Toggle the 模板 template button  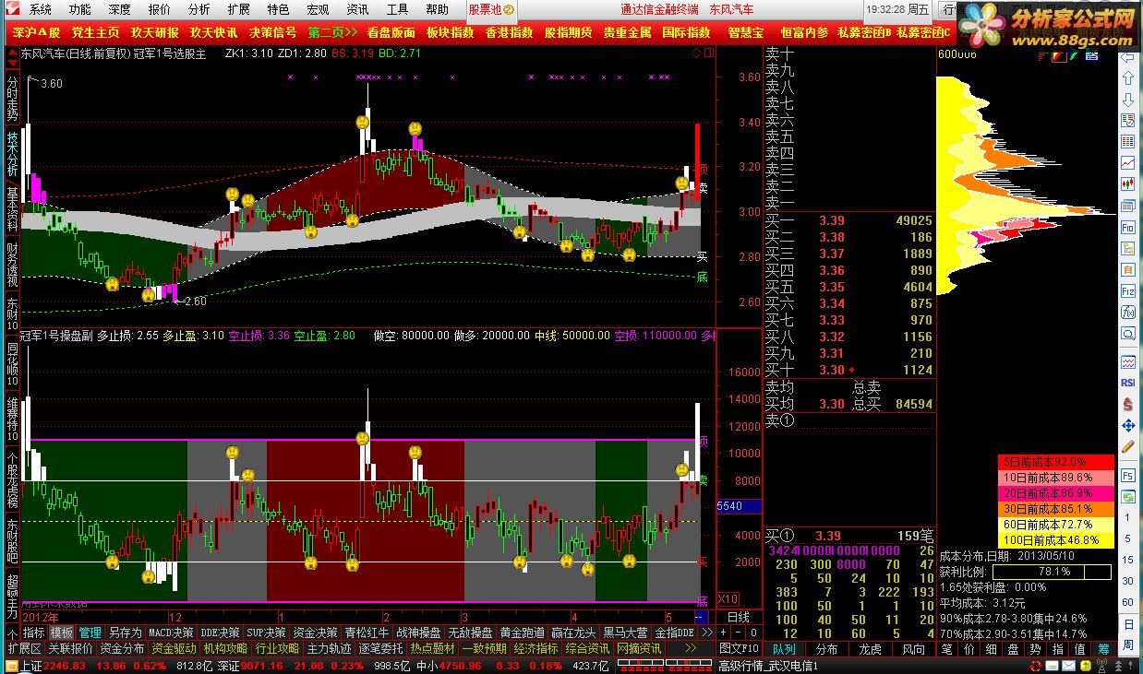[x=62, y=633]
